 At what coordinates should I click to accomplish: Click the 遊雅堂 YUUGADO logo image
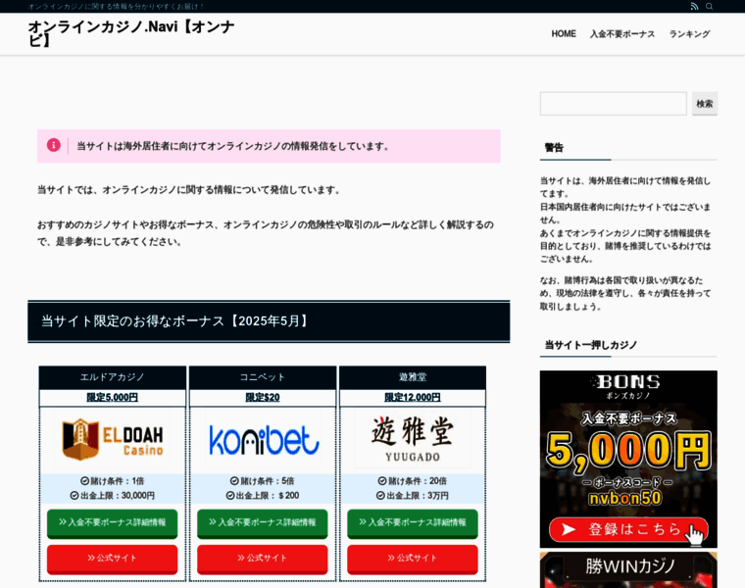[413, 439]
